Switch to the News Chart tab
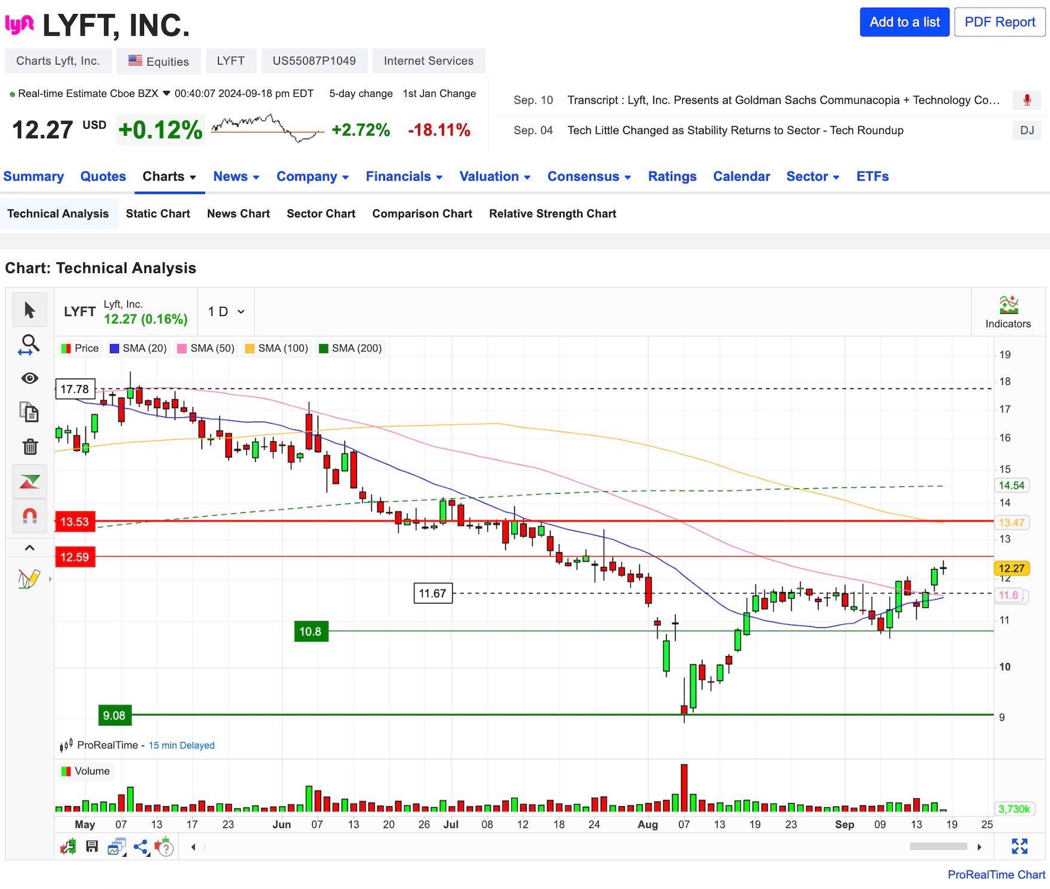The height and width of the screenshot is (889, 1050). click(239, 214)
